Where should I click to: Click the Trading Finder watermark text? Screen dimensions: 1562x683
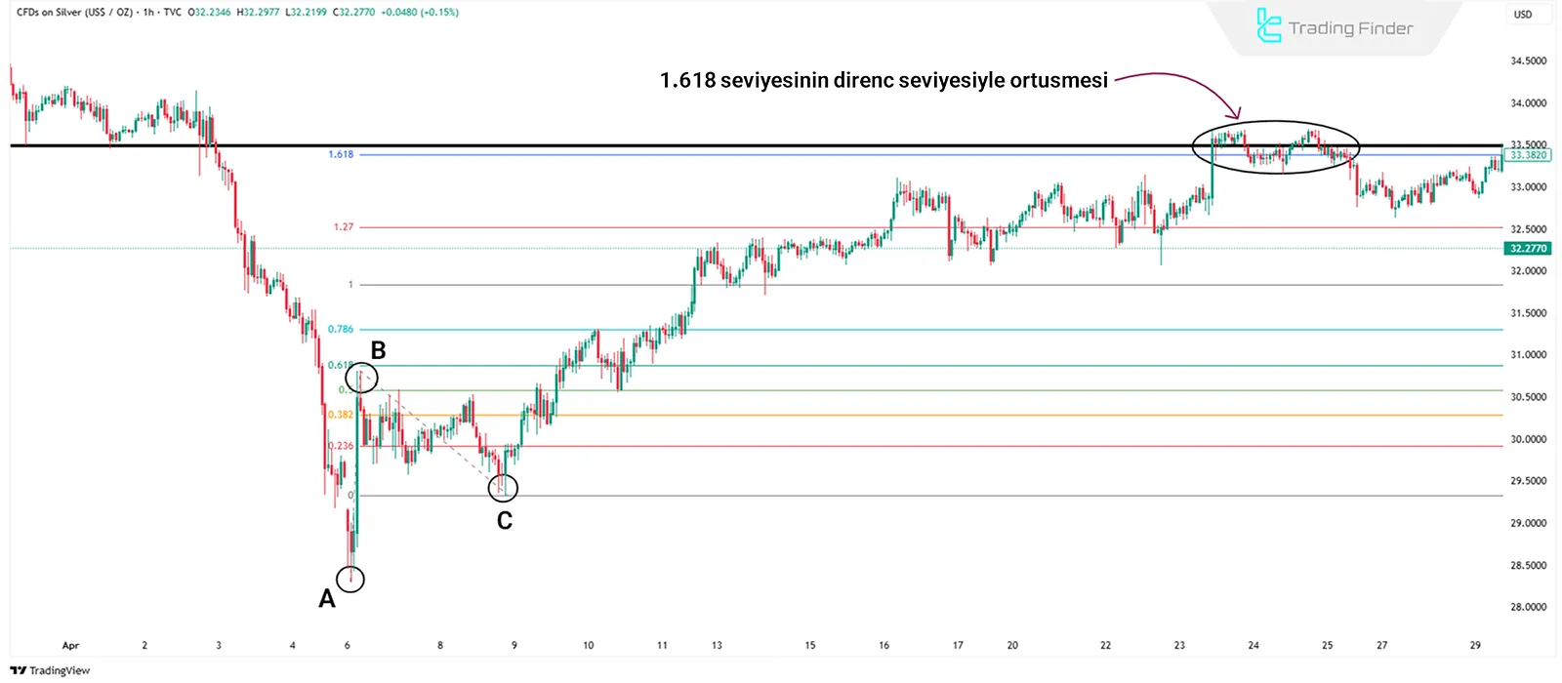pyautogui.click(x=1350, y=28)
